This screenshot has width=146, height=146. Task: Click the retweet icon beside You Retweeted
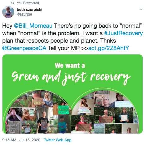[x=13, y=3]
